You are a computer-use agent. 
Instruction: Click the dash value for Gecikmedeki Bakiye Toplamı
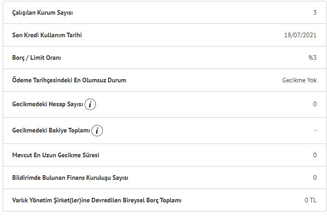[x=316, y=131]
